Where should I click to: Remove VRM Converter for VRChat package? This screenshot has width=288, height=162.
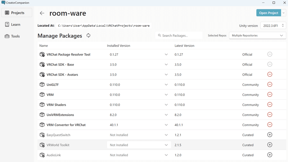coord(270,125)
